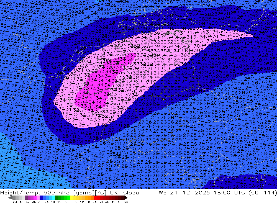The height and width of the screenshot is (203, 277).
Task: Pick the cyan swatch in the legend
Action: (x=53, y=198)
